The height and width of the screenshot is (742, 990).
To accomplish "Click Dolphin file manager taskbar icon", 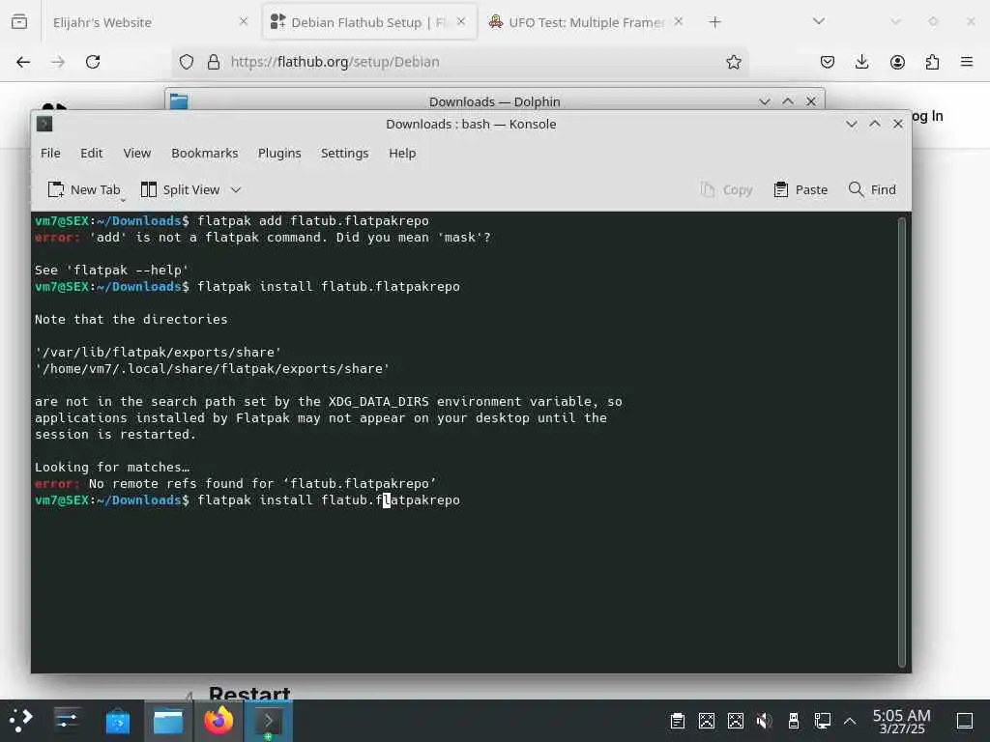I will (168, 721).
